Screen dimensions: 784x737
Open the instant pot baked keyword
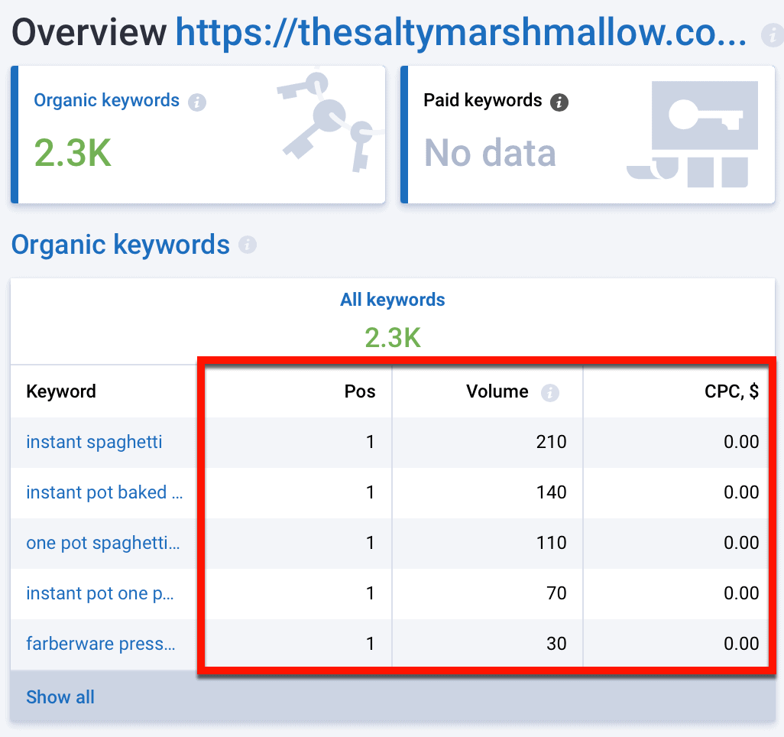tap(103, 492)
